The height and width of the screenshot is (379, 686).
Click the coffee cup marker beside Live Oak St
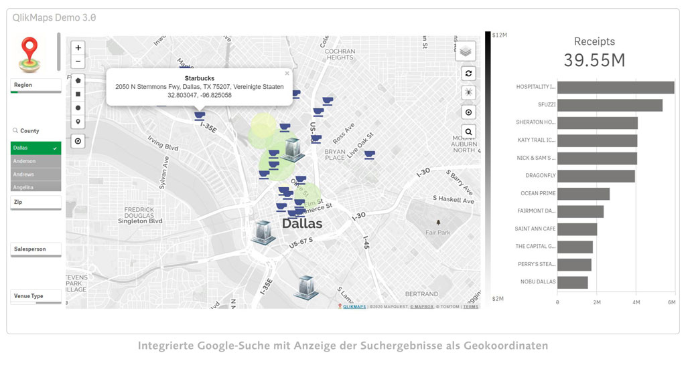point(370,155)
